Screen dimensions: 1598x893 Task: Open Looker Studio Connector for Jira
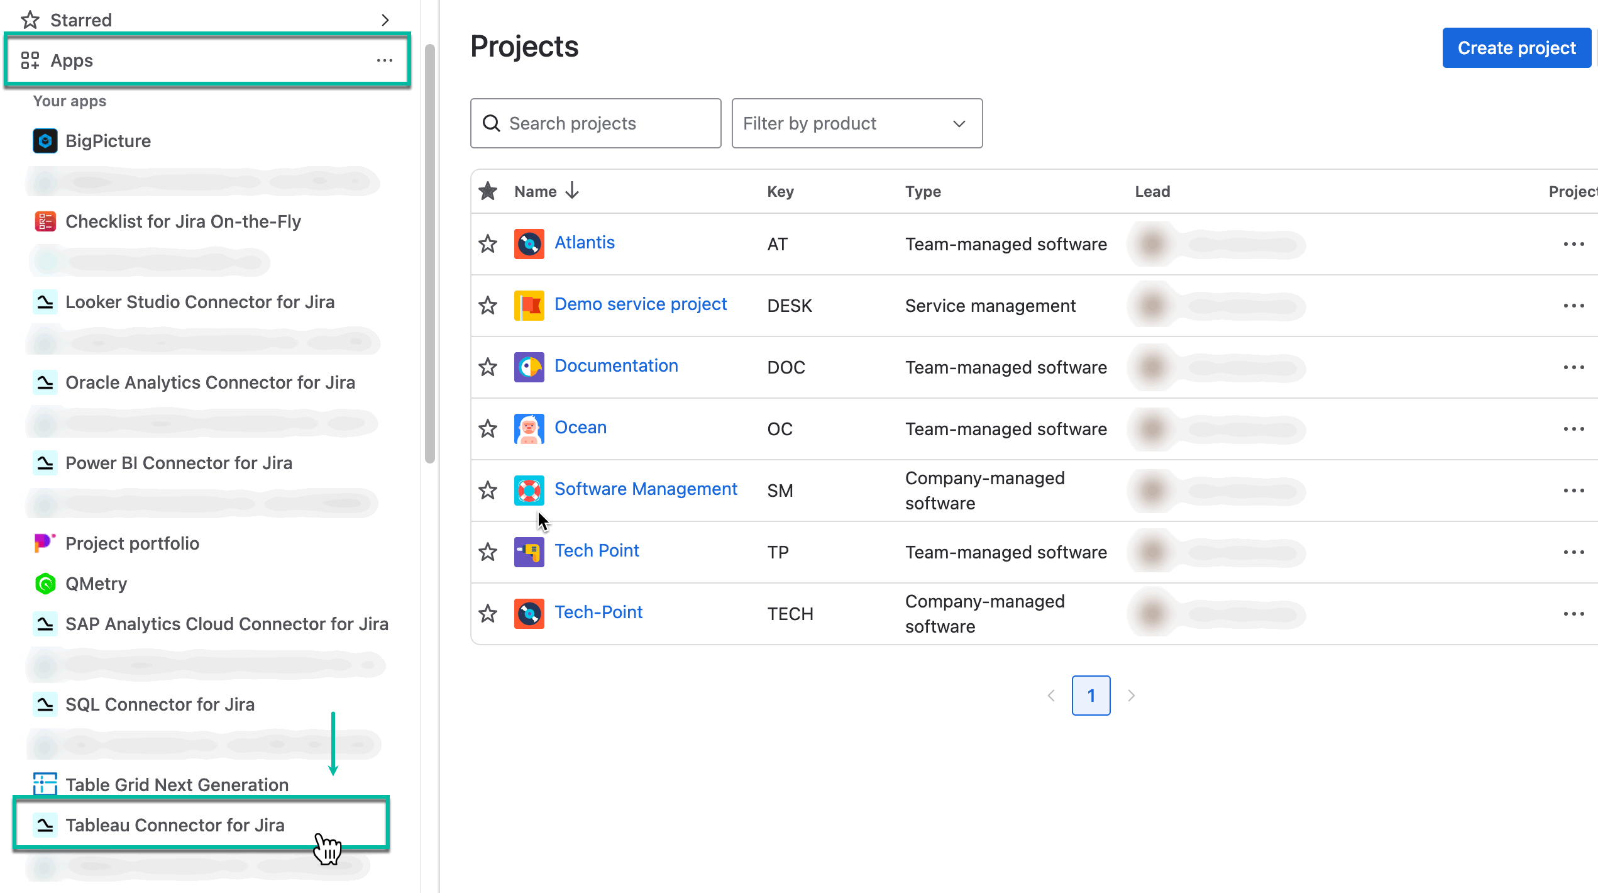[199, 302]
